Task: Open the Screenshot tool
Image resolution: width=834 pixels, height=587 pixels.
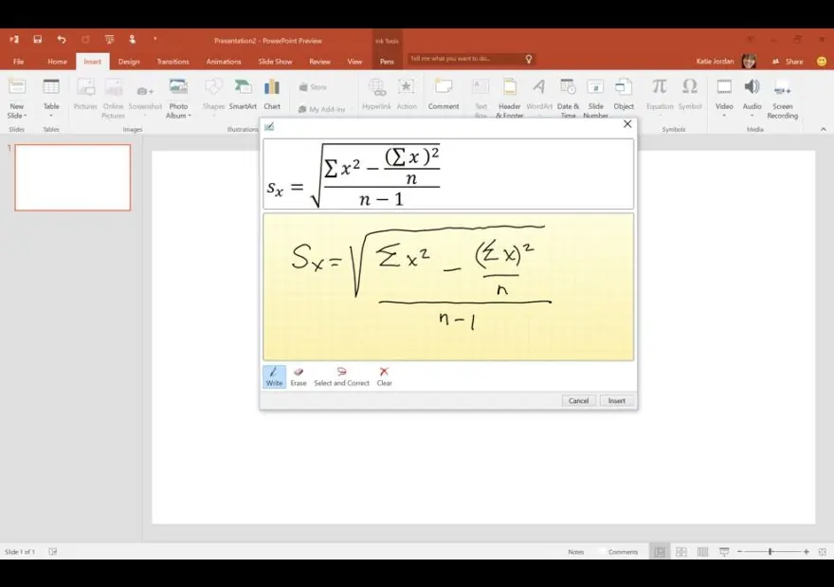Action: tap(145, 97)
